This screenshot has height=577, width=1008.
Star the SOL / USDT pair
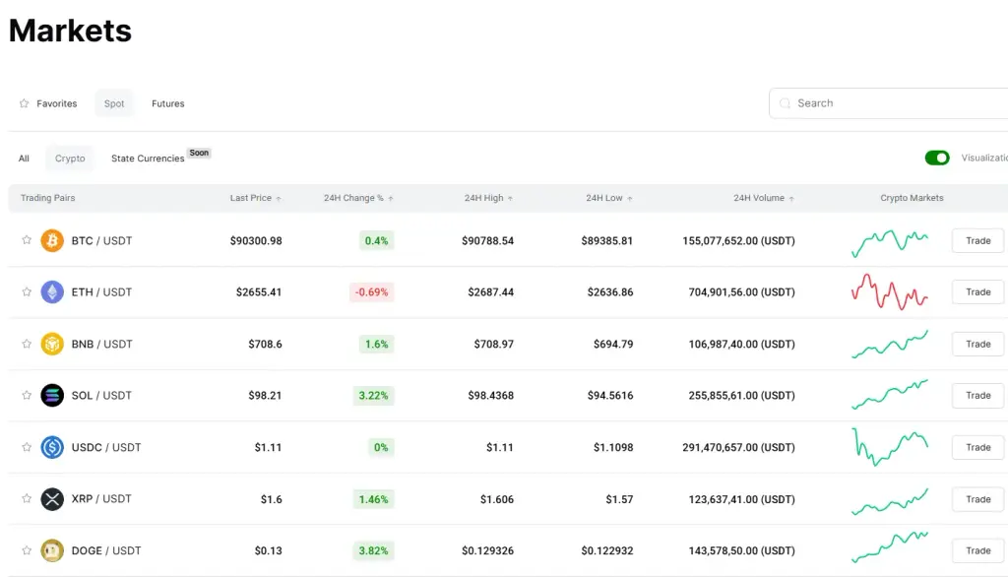[27, 395]
